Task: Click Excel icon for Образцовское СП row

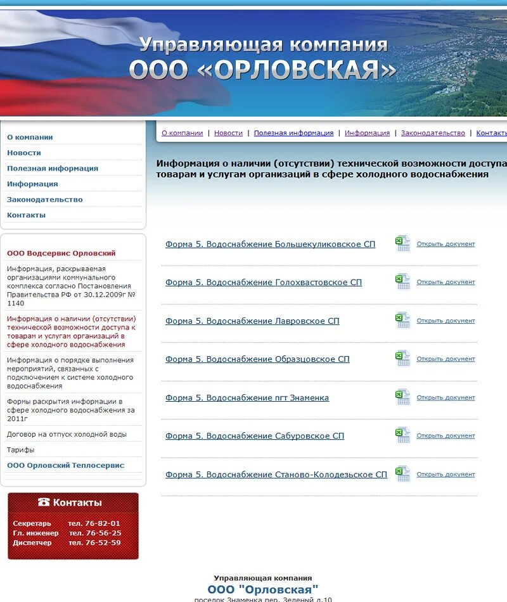Action: pos(402,359)
